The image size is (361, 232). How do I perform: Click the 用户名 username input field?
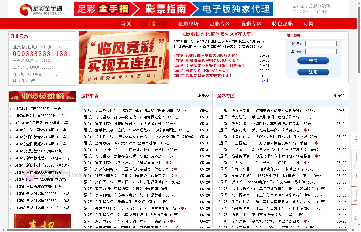click(x=321, y=44)
